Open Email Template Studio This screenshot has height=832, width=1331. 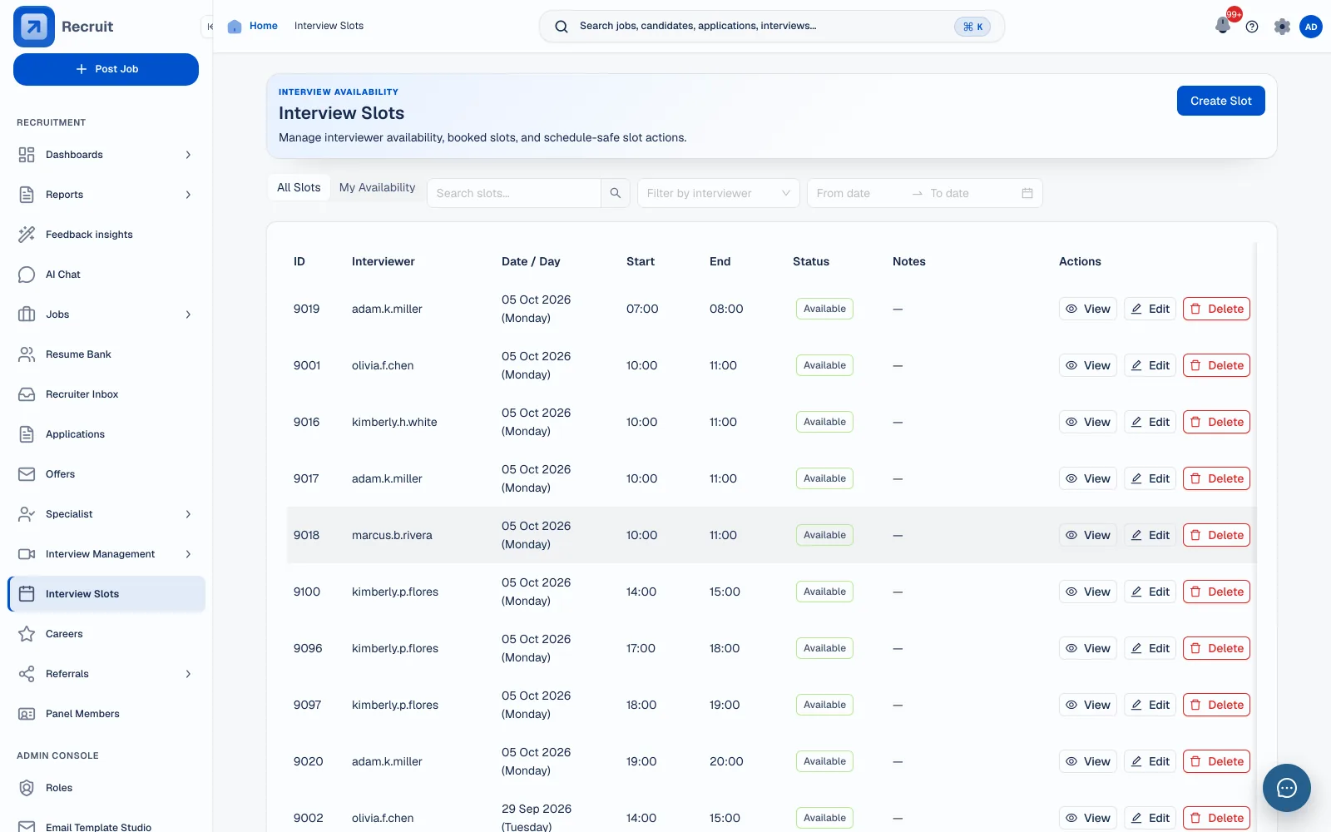[x=106, y=827]
